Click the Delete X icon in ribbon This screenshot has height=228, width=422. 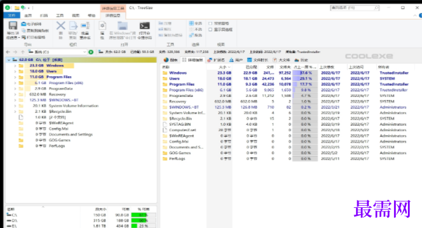(60, 26)
